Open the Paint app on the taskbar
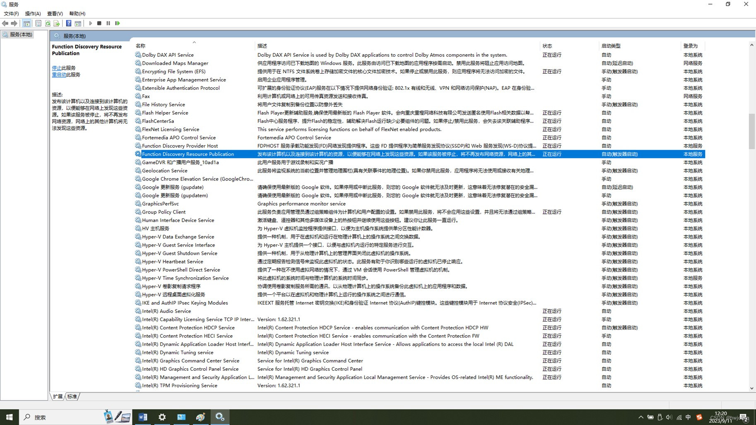The width and height of the screenshot is (756, 425). coord(200,417)
